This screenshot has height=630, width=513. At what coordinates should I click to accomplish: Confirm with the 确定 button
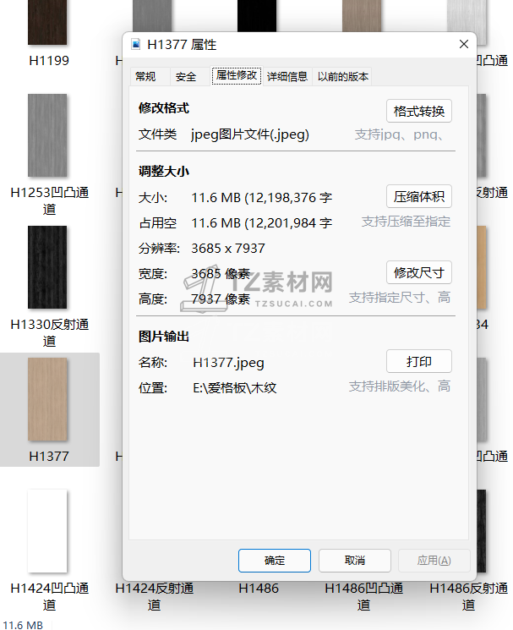tap(274, 561)
